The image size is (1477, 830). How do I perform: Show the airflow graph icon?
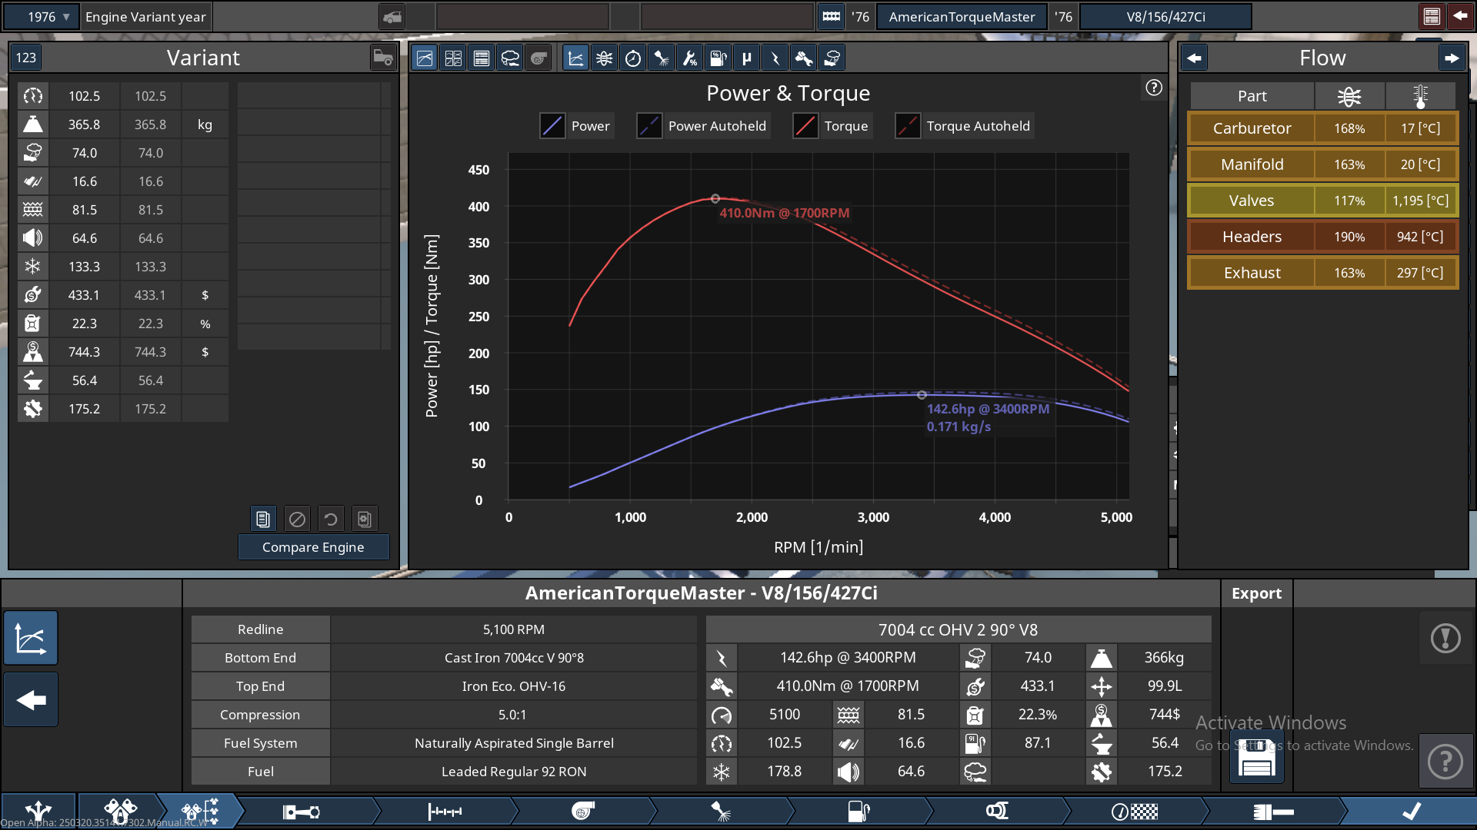604,58
